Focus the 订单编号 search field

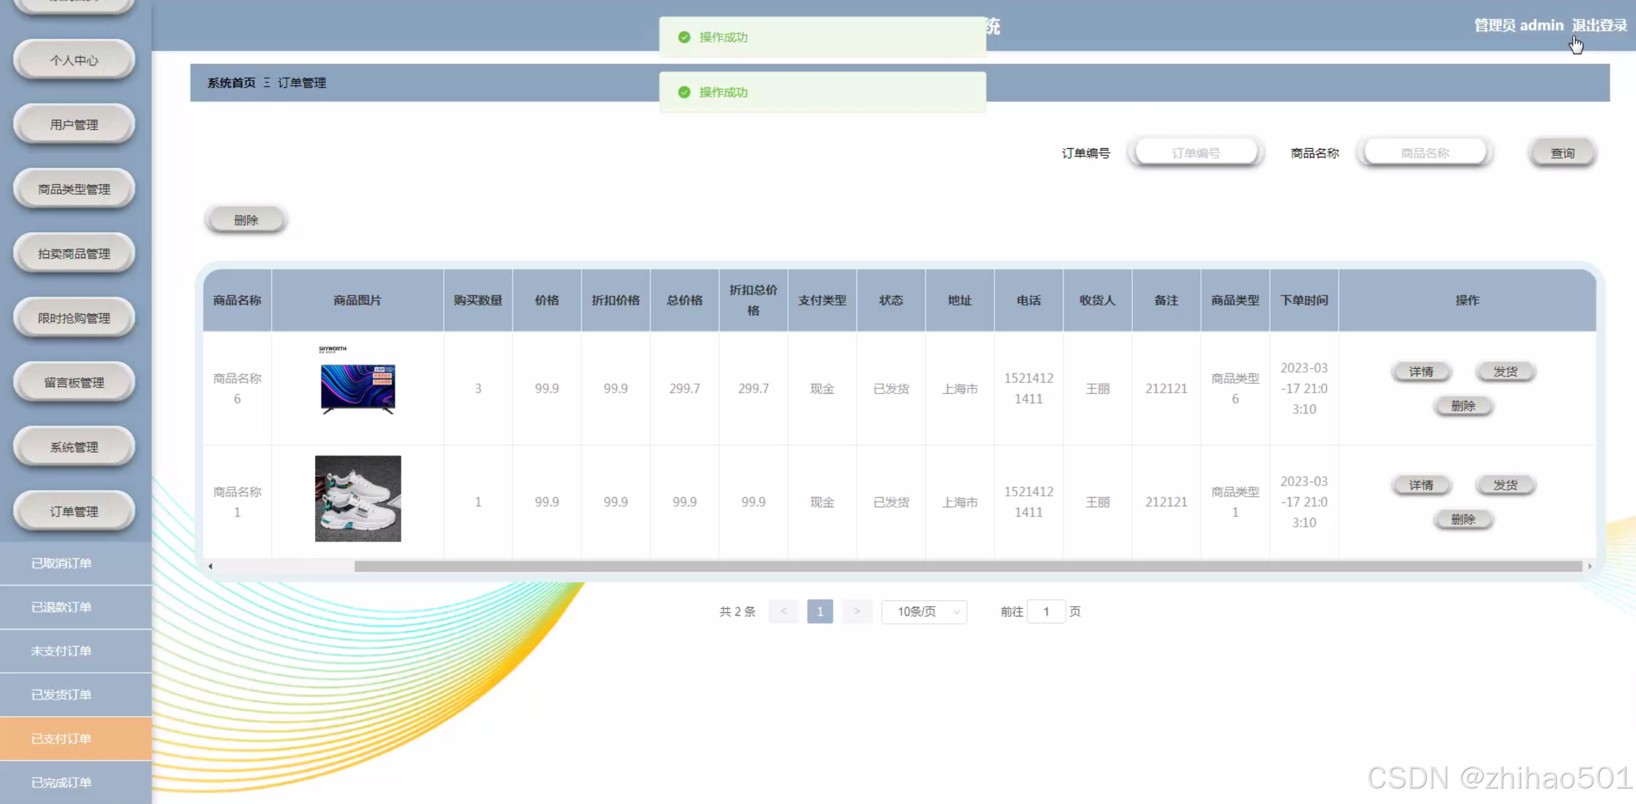click(x=1195, y=153)
